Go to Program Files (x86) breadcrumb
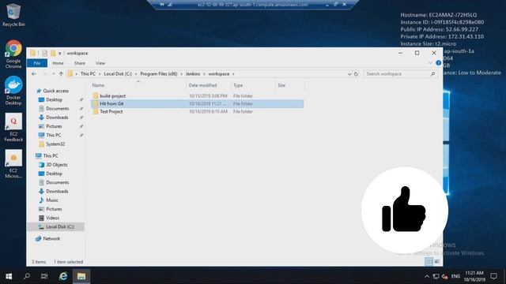This screenshot has width=506, height=284. pos(158,73)
